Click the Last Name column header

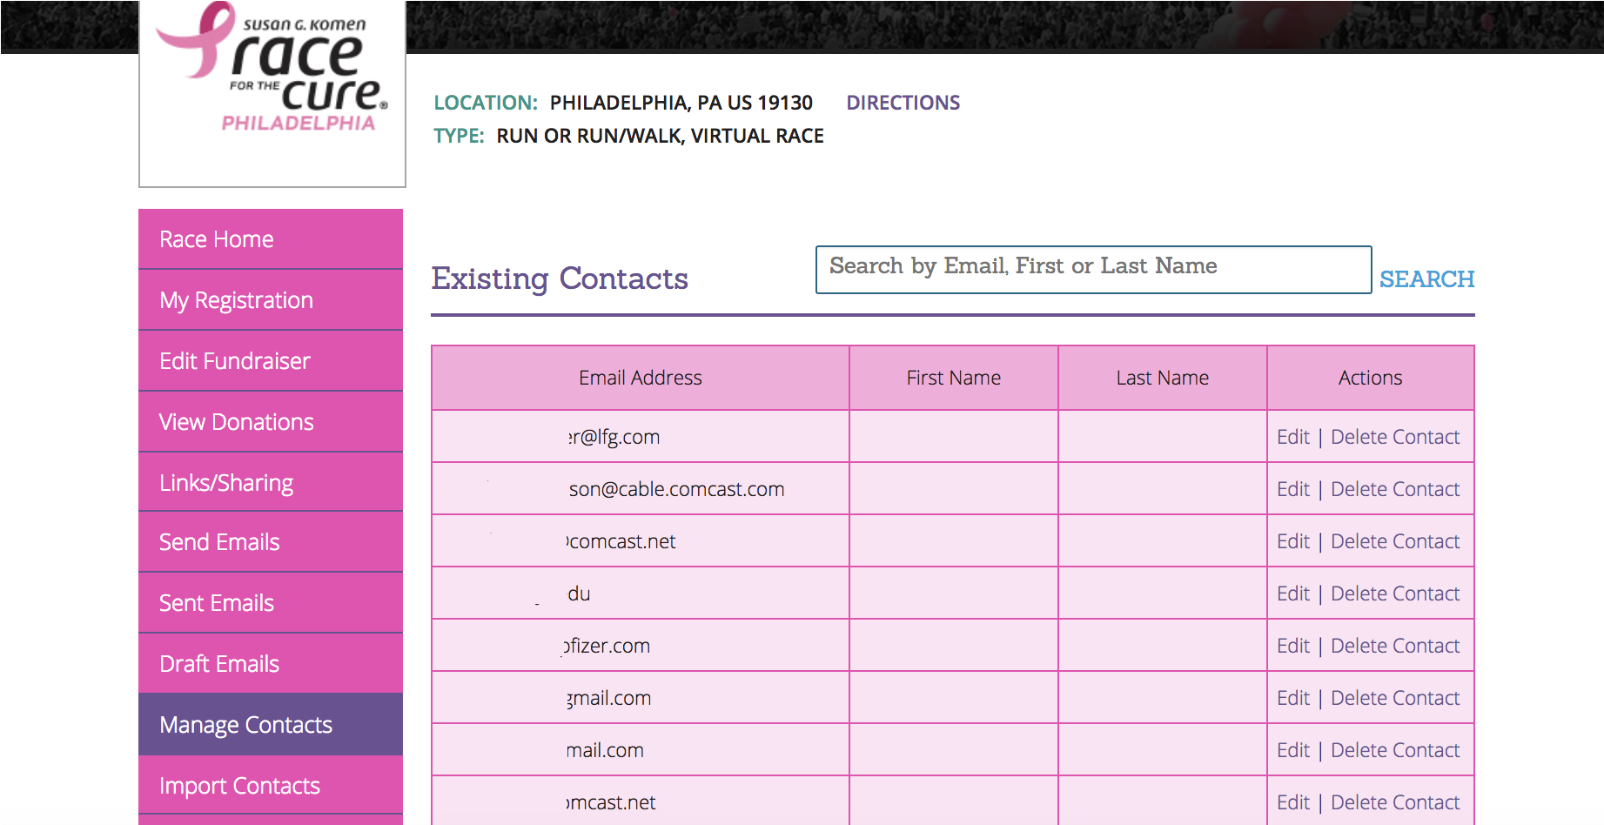[1162, 377]
